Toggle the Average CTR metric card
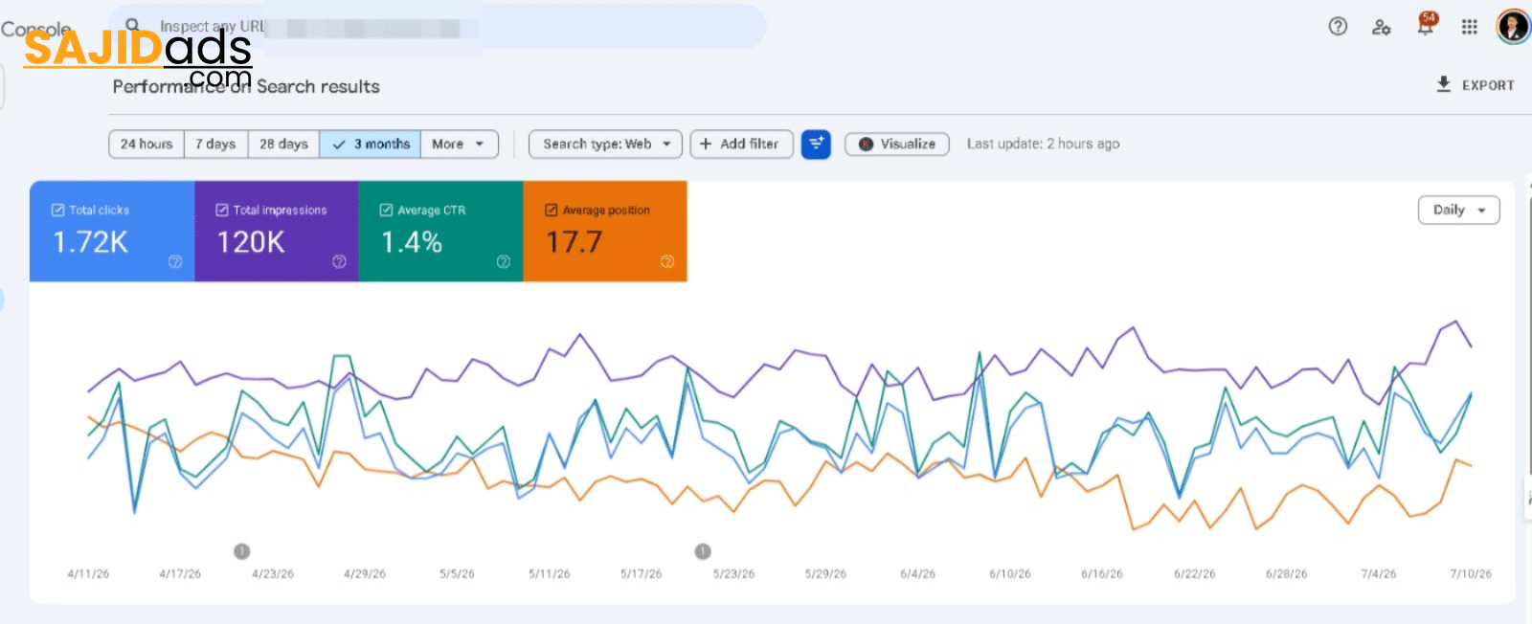Screen dimensions: 1532x624 coord(440,231)
